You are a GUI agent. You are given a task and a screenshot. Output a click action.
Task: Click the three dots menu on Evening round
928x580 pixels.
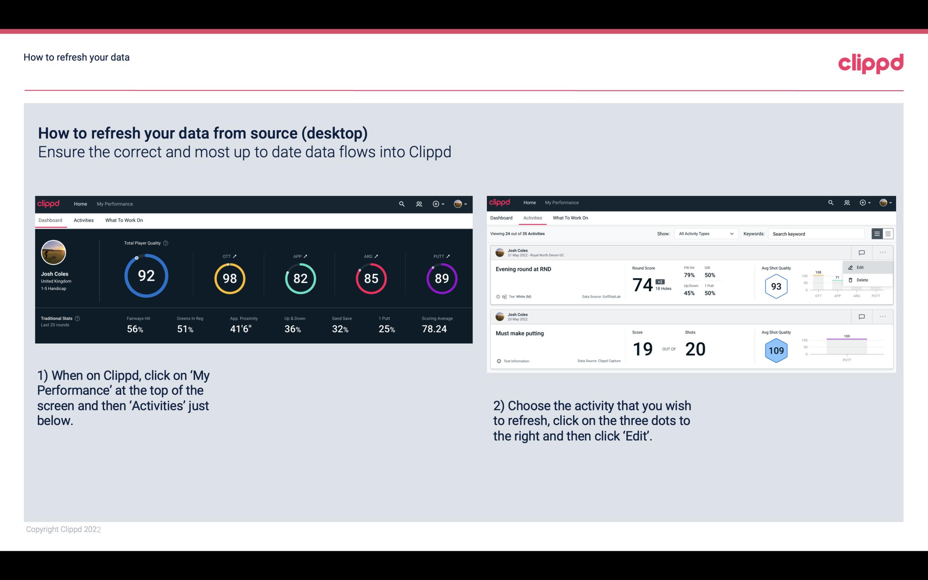(883, 252)
